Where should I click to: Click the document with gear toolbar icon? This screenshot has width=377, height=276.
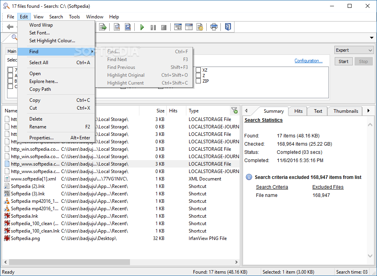coord(200,27)
